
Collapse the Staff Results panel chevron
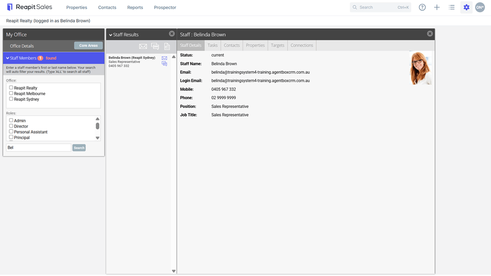[x=110, y=35]
